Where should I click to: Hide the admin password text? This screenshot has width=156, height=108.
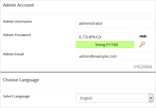point(143,36)
